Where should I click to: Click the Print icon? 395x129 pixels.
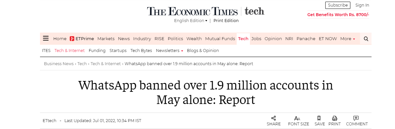point(335,118)
